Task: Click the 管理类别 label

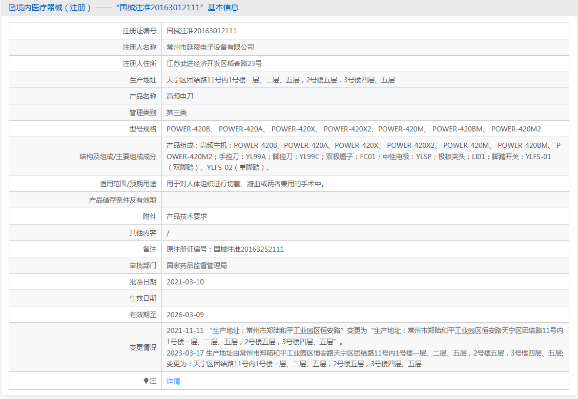Action: pos(142,113)
